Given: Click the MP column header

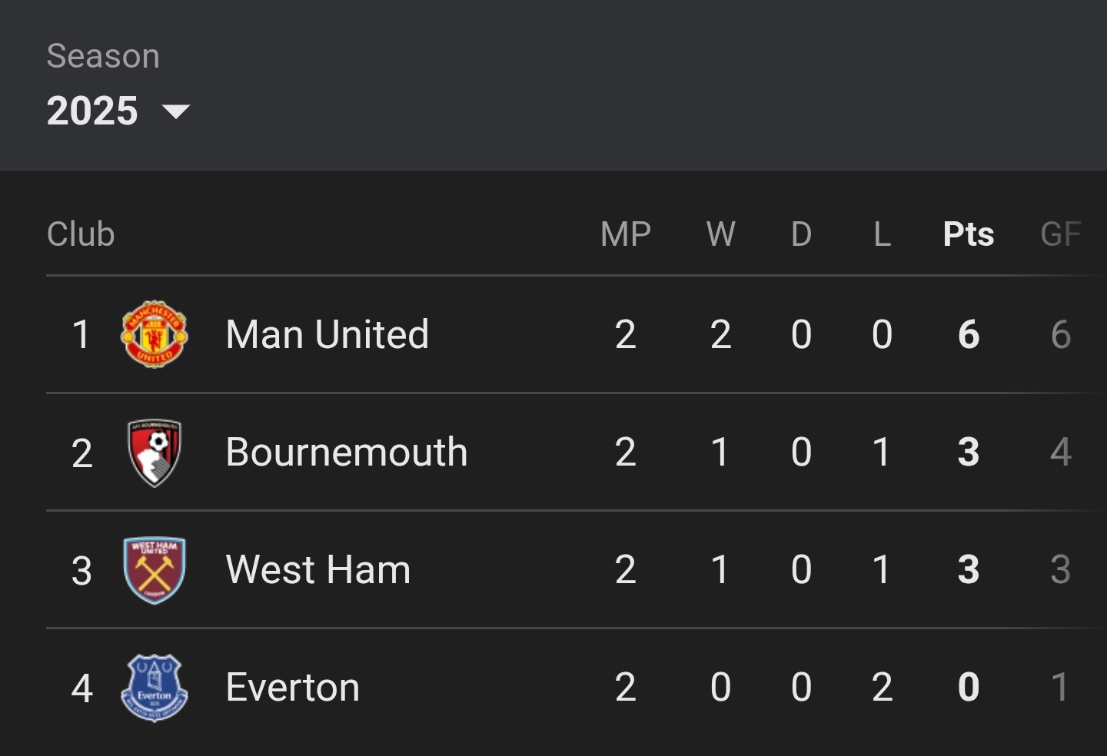Looking at the screenshot, I should click(x=626, y=234).
